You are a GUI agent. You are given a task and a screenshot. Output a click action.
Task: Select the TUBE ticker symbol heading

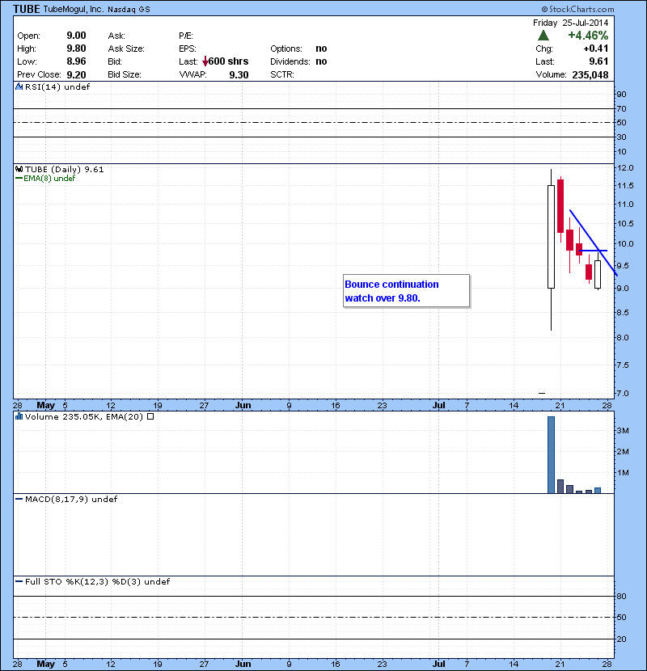(x=27, y=9)
